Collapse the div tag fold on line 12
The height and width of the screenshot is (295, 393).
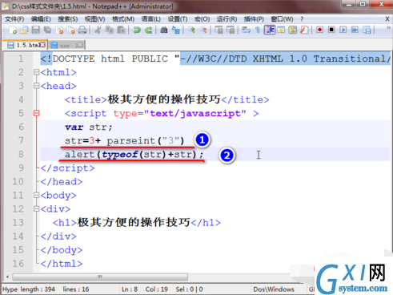[x=37, y=208]
